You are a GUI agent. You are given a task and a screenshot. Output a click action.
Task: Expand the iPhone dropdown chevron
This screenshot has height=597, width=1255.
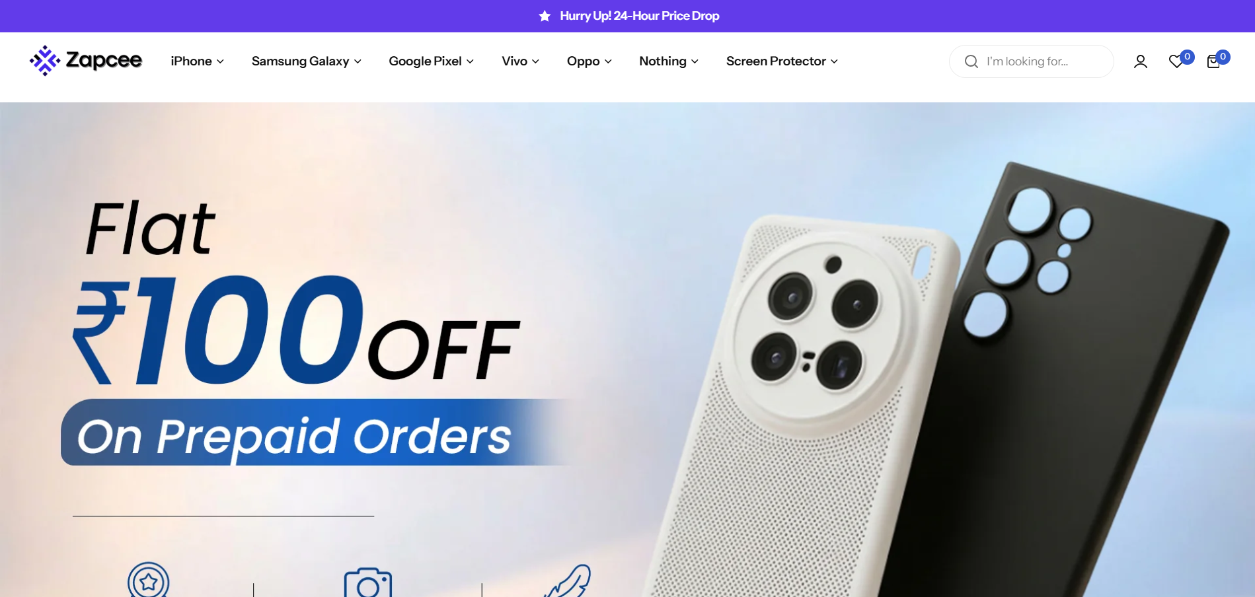click(220, 61)
